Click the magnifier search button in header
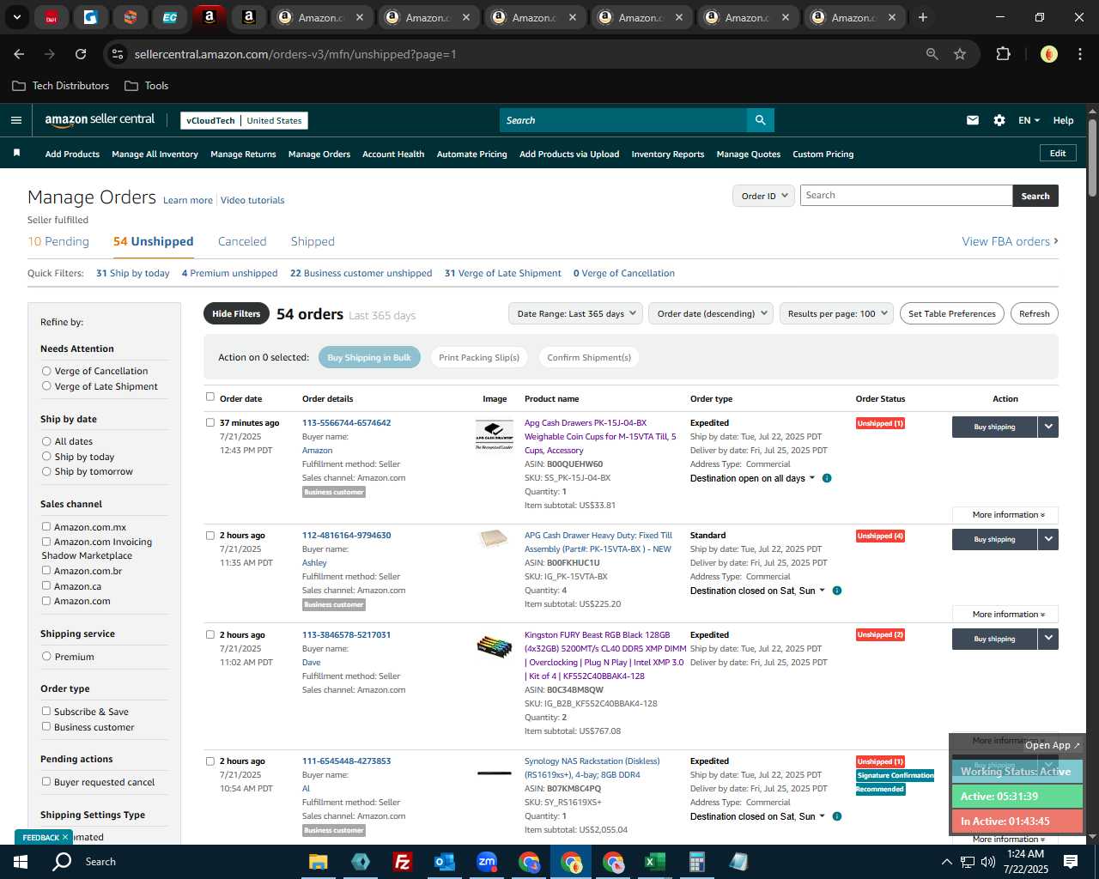The width and height of the screenshot is (1099, 879). coord(760,120)
